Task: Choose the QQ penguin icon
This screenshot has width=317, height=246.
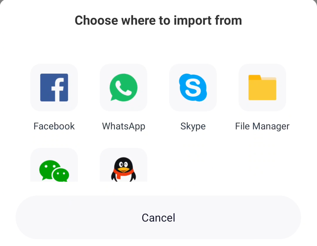Action: pyautogui.click(x=123, y=169)
